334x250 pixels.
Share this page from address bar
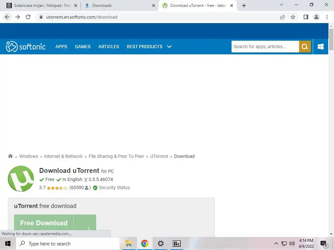tap(282, 17)
